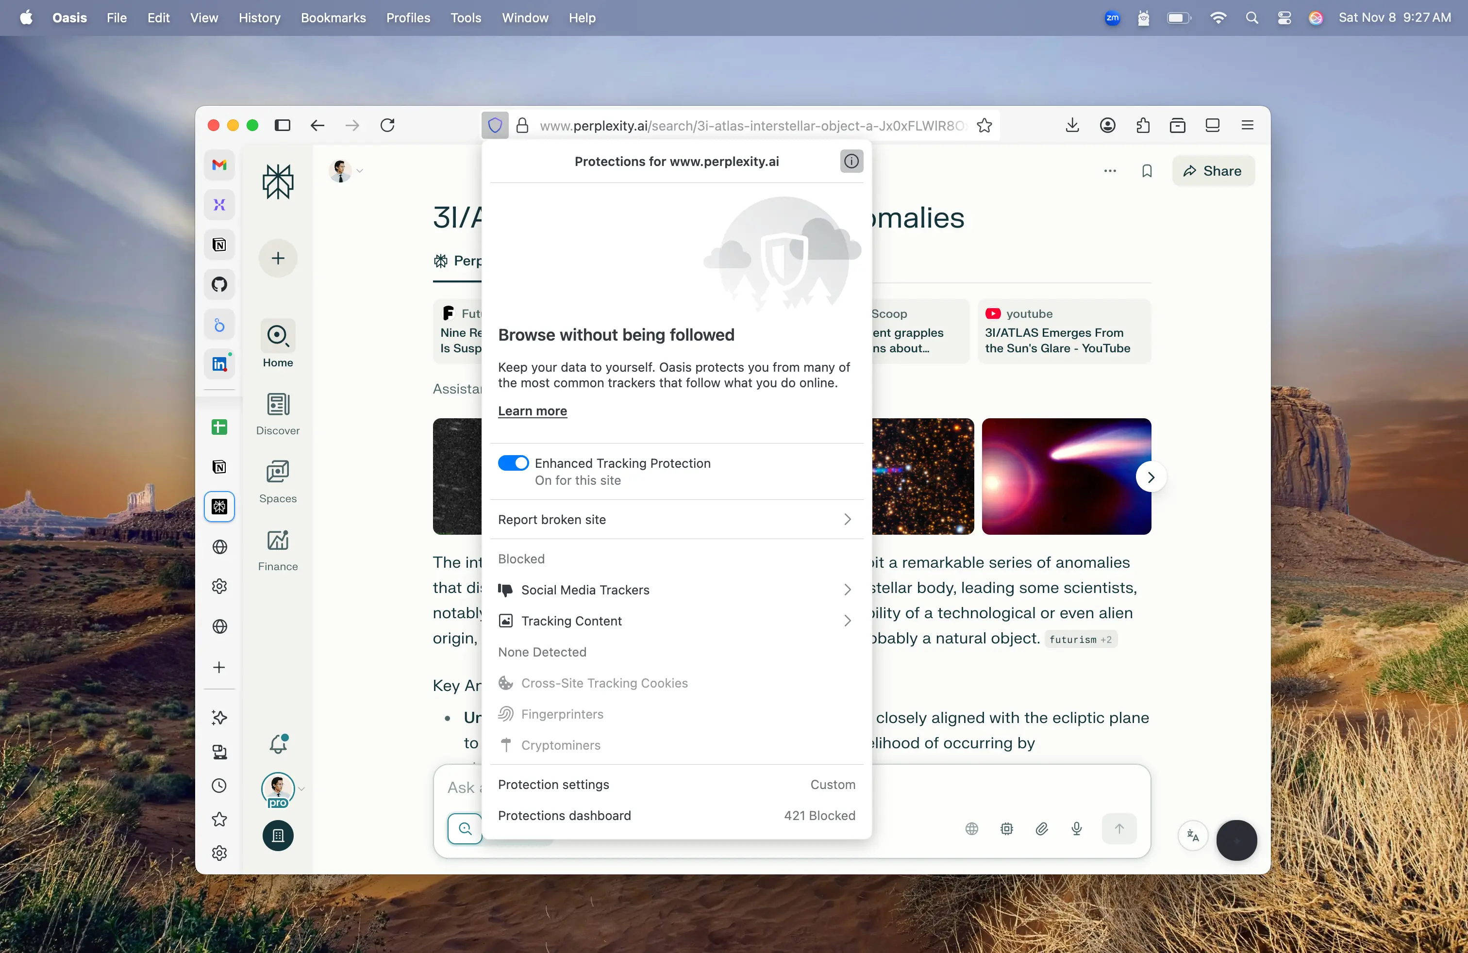Click the Share button
This screenshot has height=953, width=1468.
point(1213,171)
